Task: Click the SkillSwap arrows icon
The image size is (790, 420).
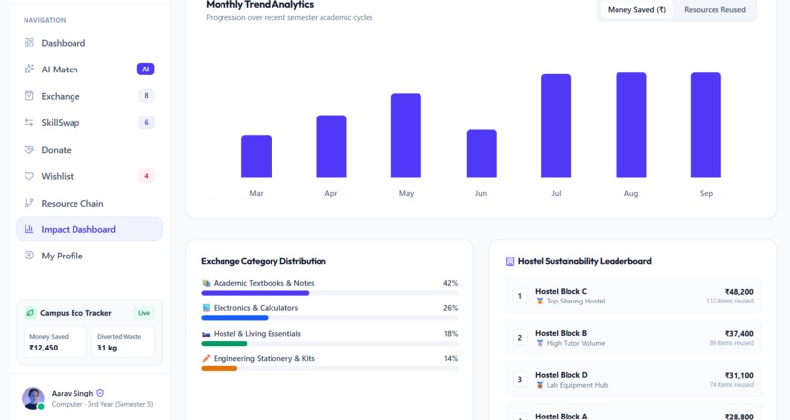Action: tap(29, 122)
